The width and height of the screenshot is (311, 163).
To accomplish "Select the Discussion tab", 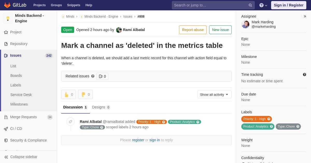I will click(x=75, y=107).
